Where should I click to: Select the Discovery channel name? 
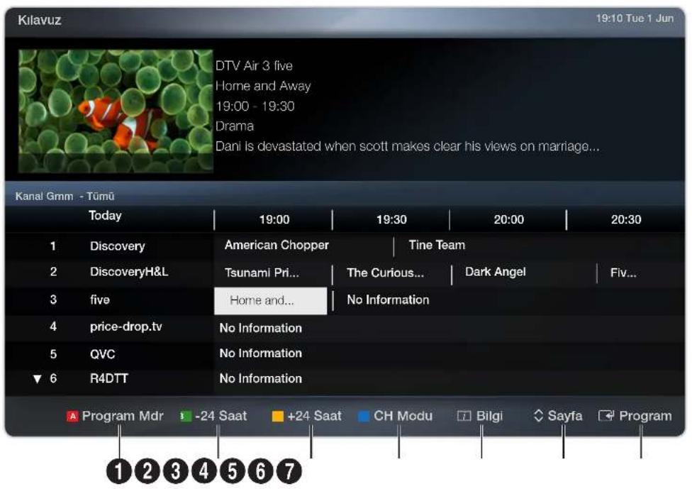click(118, 246)
